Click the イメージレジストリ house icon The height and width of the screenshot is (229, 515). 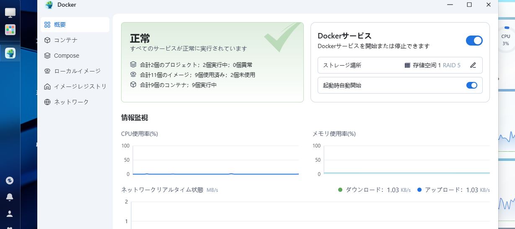click(x=47, y=87)
